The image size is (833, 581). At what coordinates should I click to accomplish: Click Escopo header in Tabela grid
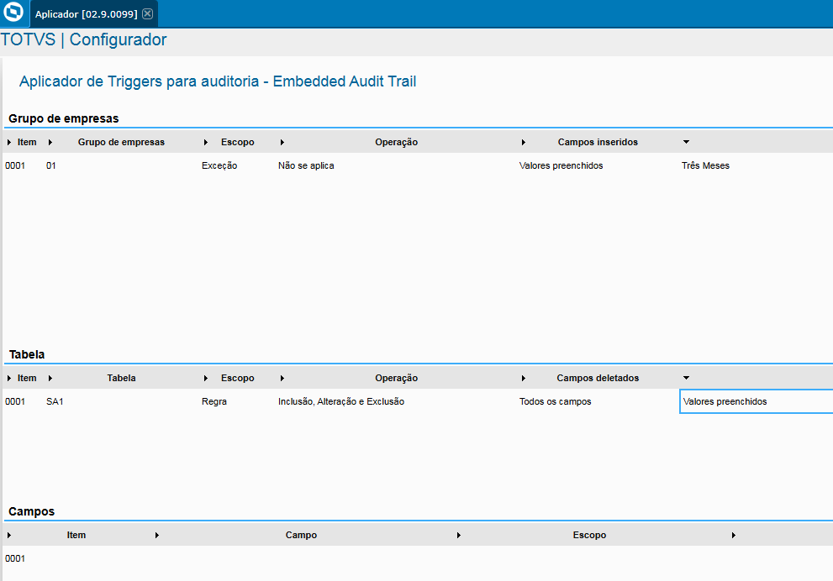click(x=238, y=379)
